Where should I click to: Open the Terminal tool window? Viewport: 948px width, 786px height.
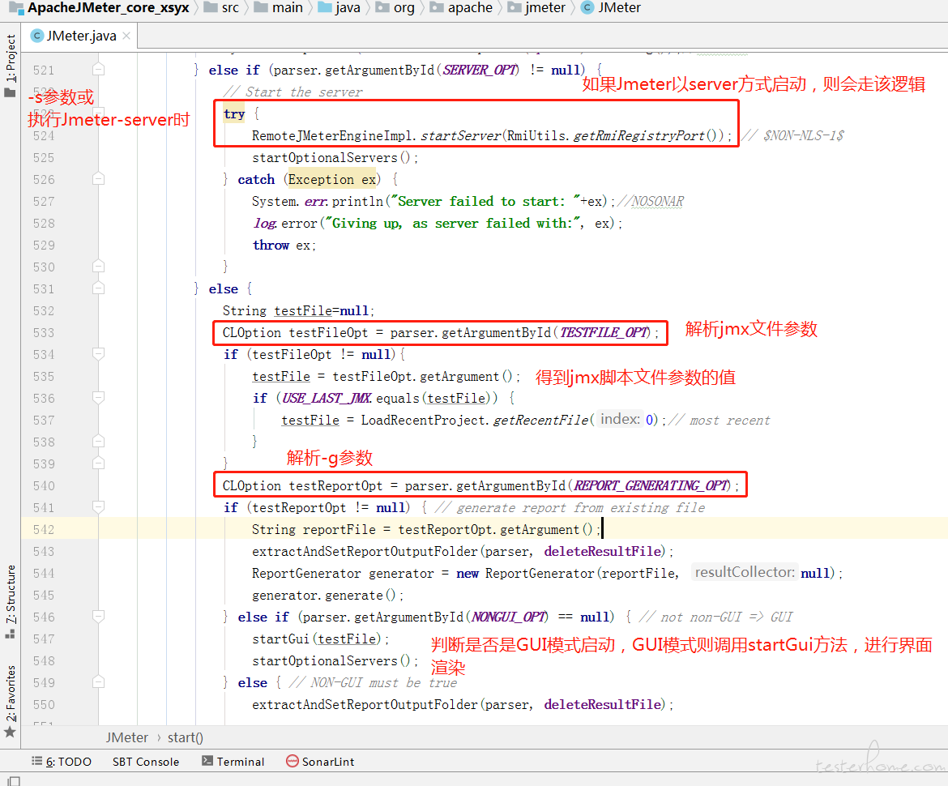tap(233, 761)
